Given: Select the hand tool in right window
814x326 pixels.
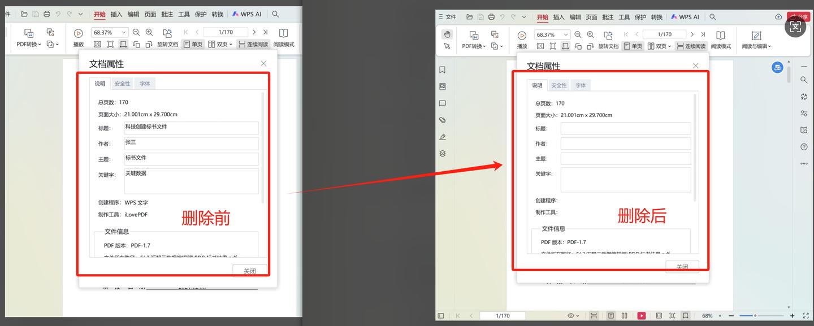Looking at the screenshot, I should [x=447, y=34].
